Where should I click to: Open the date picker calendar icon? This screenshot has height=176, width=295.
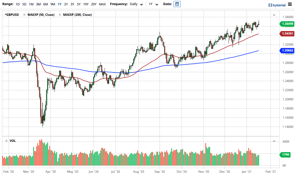tap(177, 4)
